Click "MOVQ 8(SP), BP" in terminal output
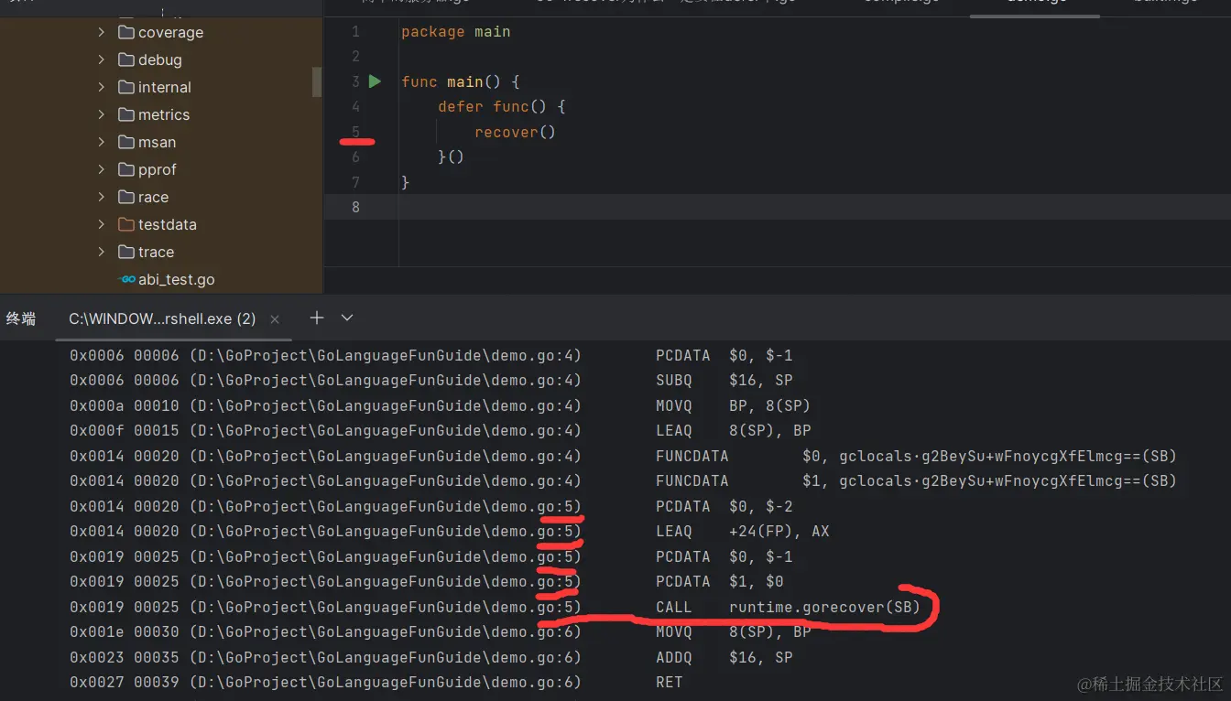The width and height of the screenshot is (1231, 701). point(733,632)
